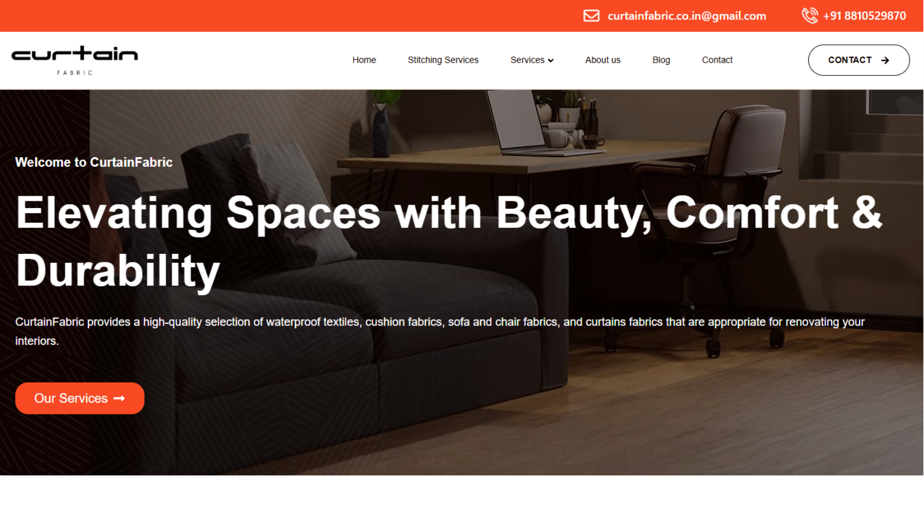Click the envelope email icon
Screen dimensions: 924x528
click(x=591, y=16)
